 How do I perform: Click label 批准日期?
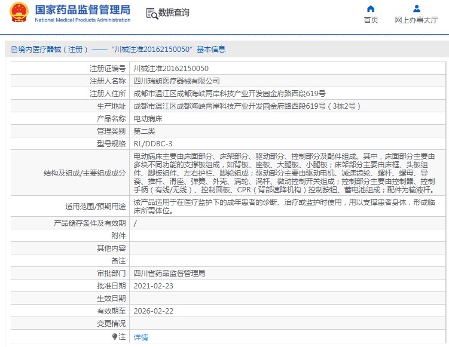(x=111, y=285)
